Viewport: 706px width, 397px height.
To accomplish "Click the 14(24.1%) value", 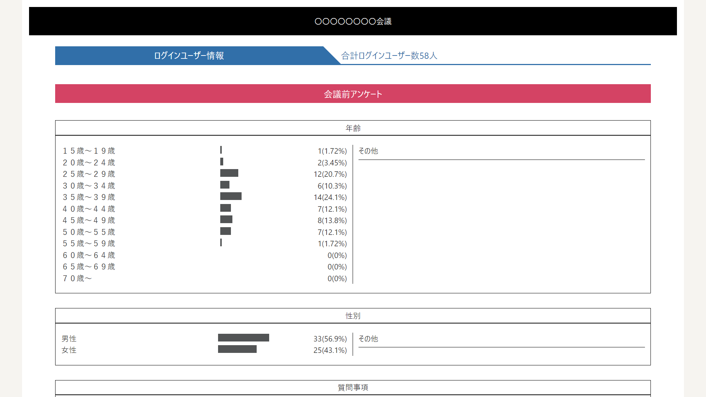I will coord(330,197).
